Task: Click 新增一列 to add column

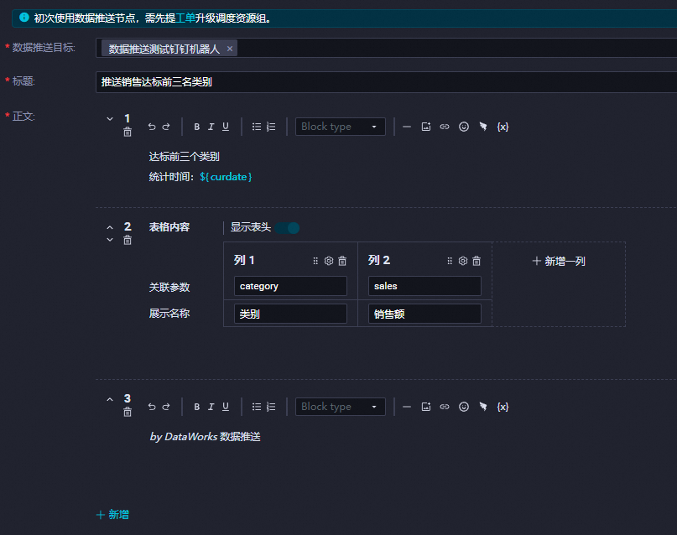Action: tap(559, 261)
